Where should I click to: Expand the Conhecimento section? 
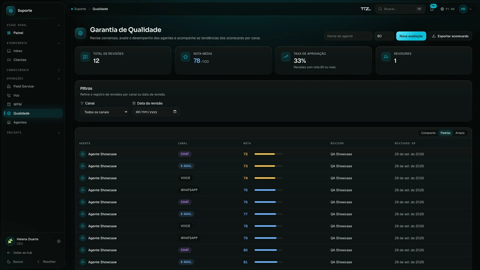point(33,70)
